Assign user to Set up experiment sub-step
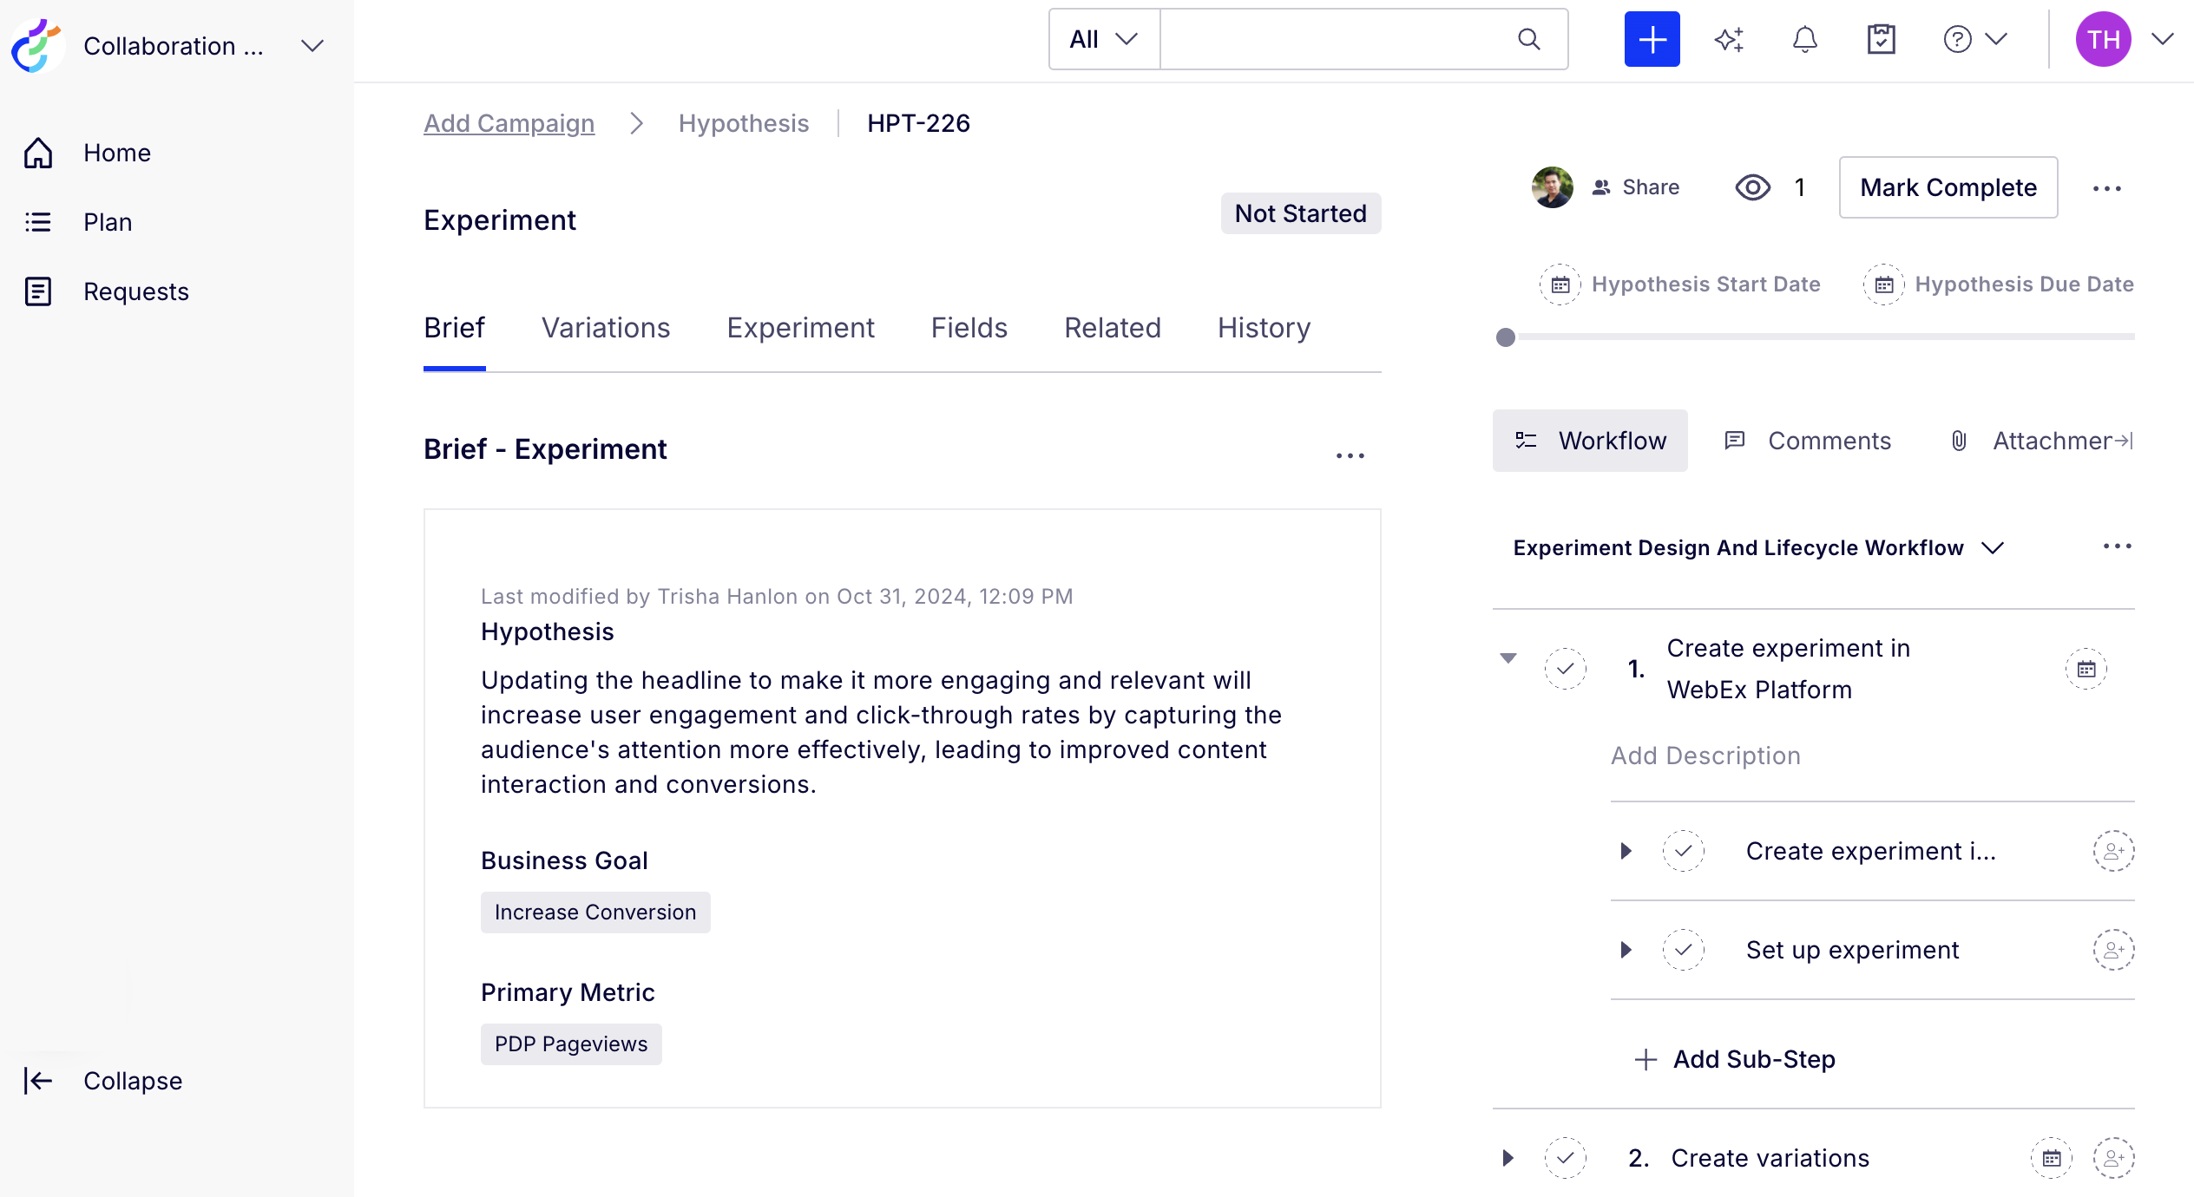 pos(2113,950)
